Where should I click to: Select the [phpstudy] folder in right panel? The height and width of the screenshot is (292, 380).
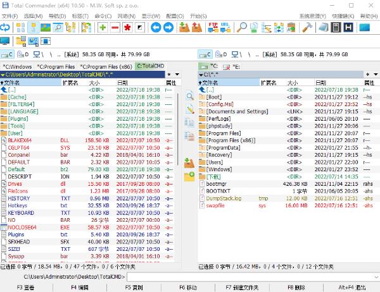tap(288, 126)
